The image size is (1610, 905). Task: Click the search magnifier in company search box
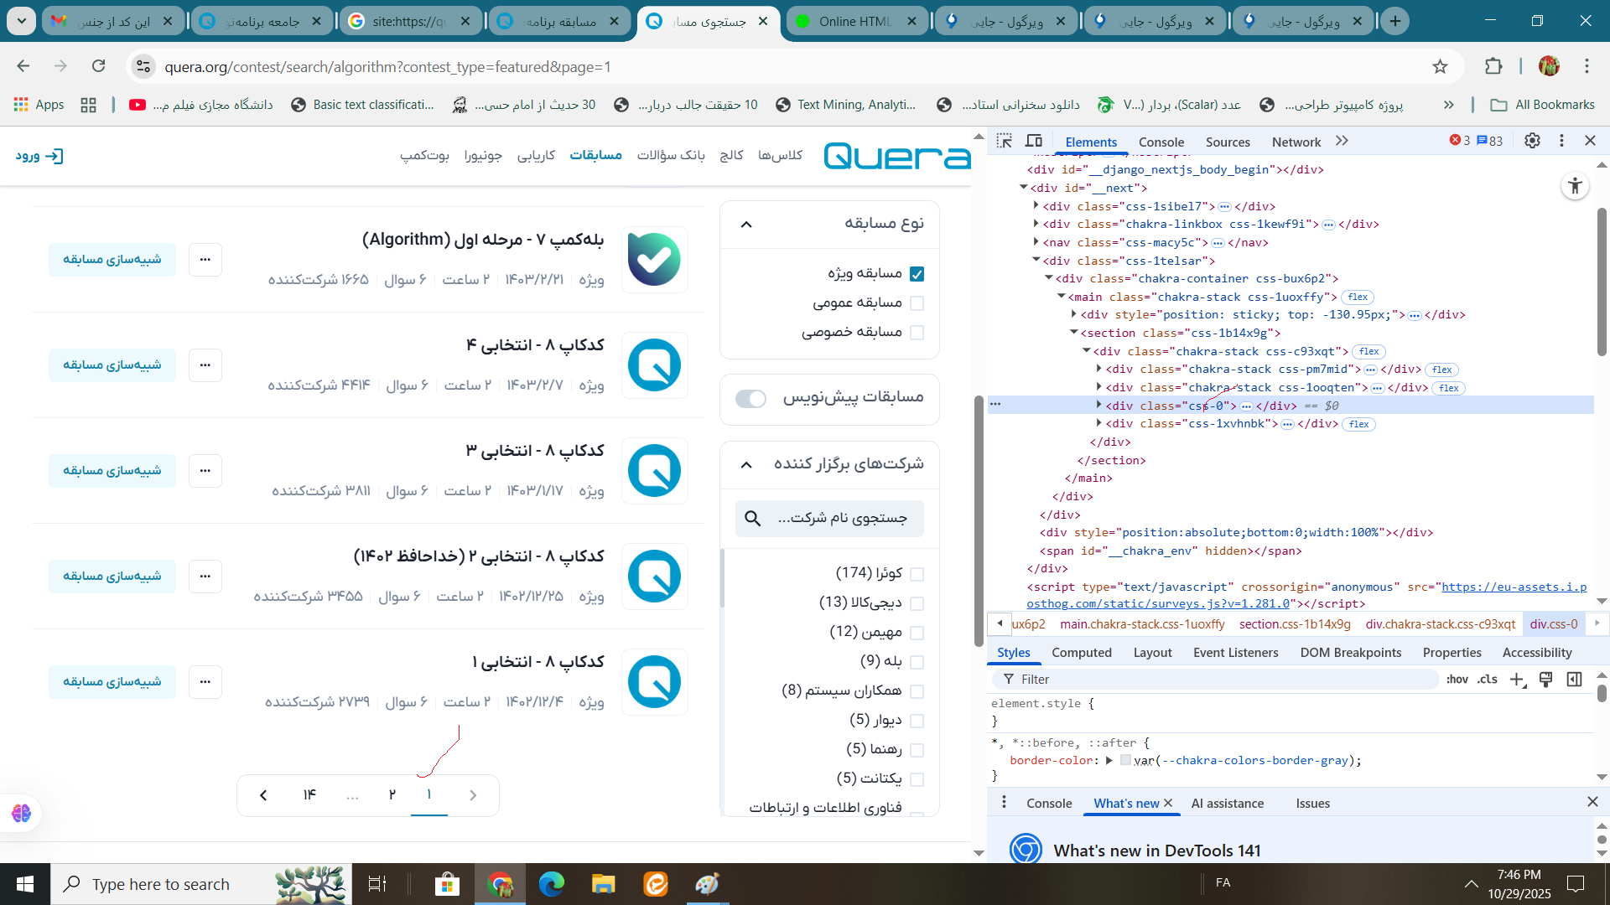click(753, 519)
